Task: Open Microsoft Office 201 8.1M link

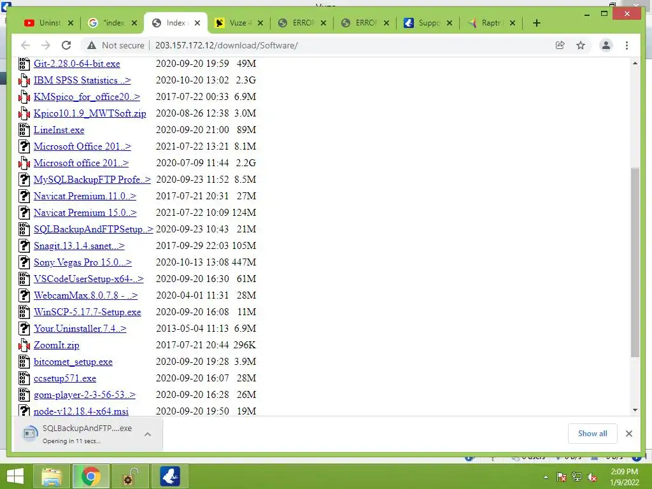Action: pos(82,146)
